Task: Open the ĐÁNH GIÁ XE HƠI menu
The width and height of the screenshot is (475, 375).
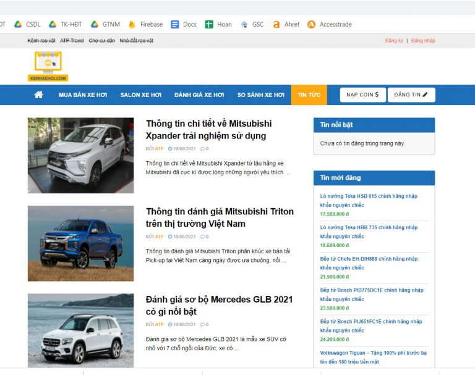Action: 199,95
